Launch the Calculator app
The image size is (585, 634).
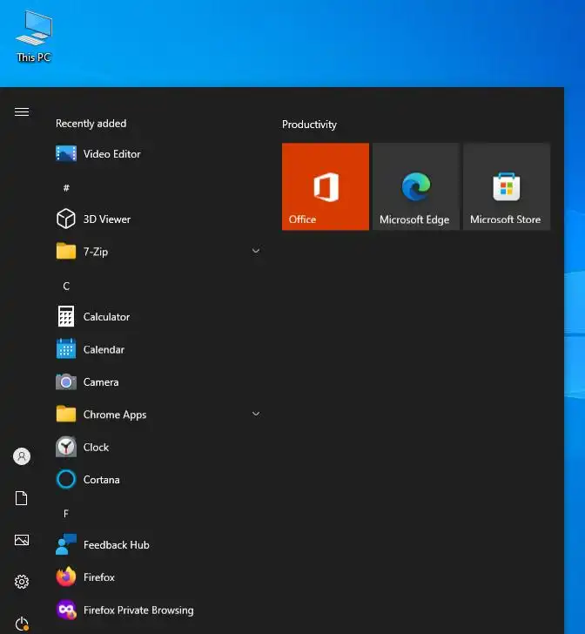tap(159, 317)
